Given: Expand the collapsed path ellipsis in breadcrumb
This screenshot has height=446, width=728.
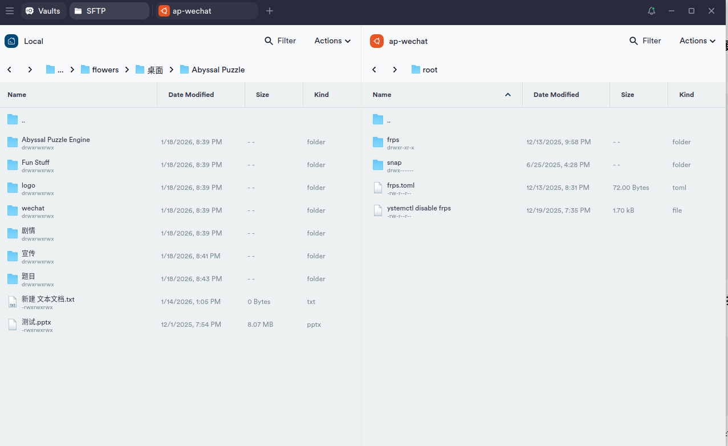Looking at the screenshot, I should [x=60, y=70].
